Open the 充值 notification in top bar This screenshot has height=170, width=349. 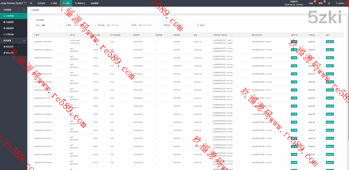coord(311,3)
